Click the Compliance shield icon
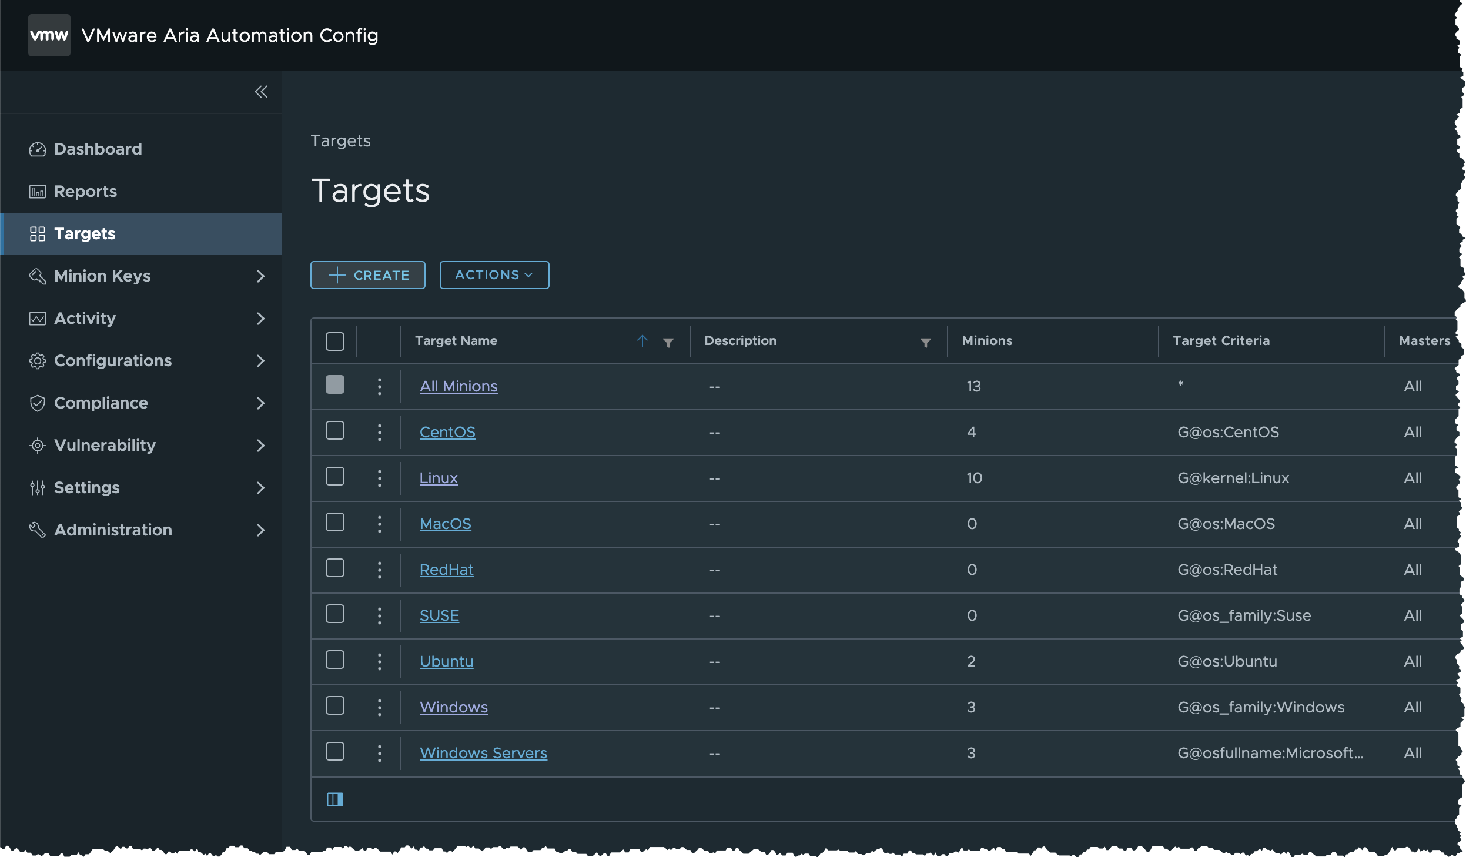This screenshot has width=1466, height=857. click(38, 403)
